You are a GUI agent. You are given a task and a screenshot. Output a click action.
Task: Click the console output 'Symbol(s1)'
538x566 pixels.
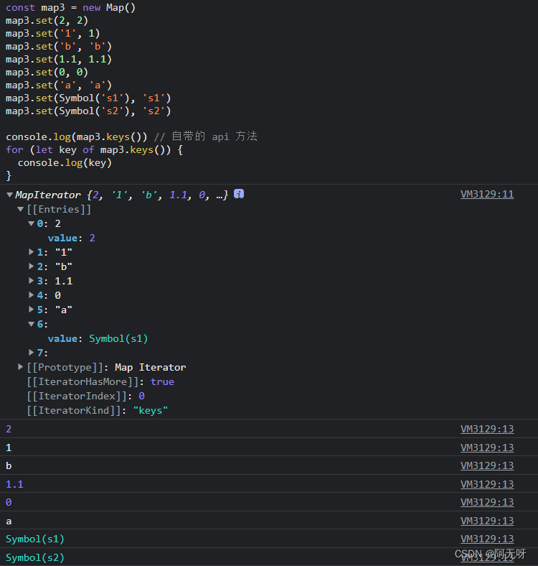pos(35,539)
